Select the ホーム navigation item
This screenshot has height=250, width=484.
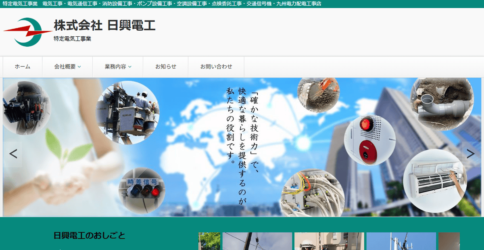click(22, 67)
